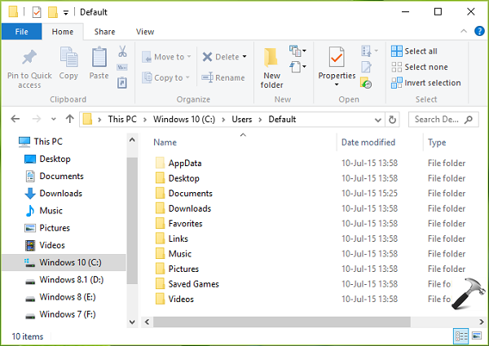This screenshot has height=346, width=489.
Task: Sort by Date modified column header
Action: click(x=368, y=142)
